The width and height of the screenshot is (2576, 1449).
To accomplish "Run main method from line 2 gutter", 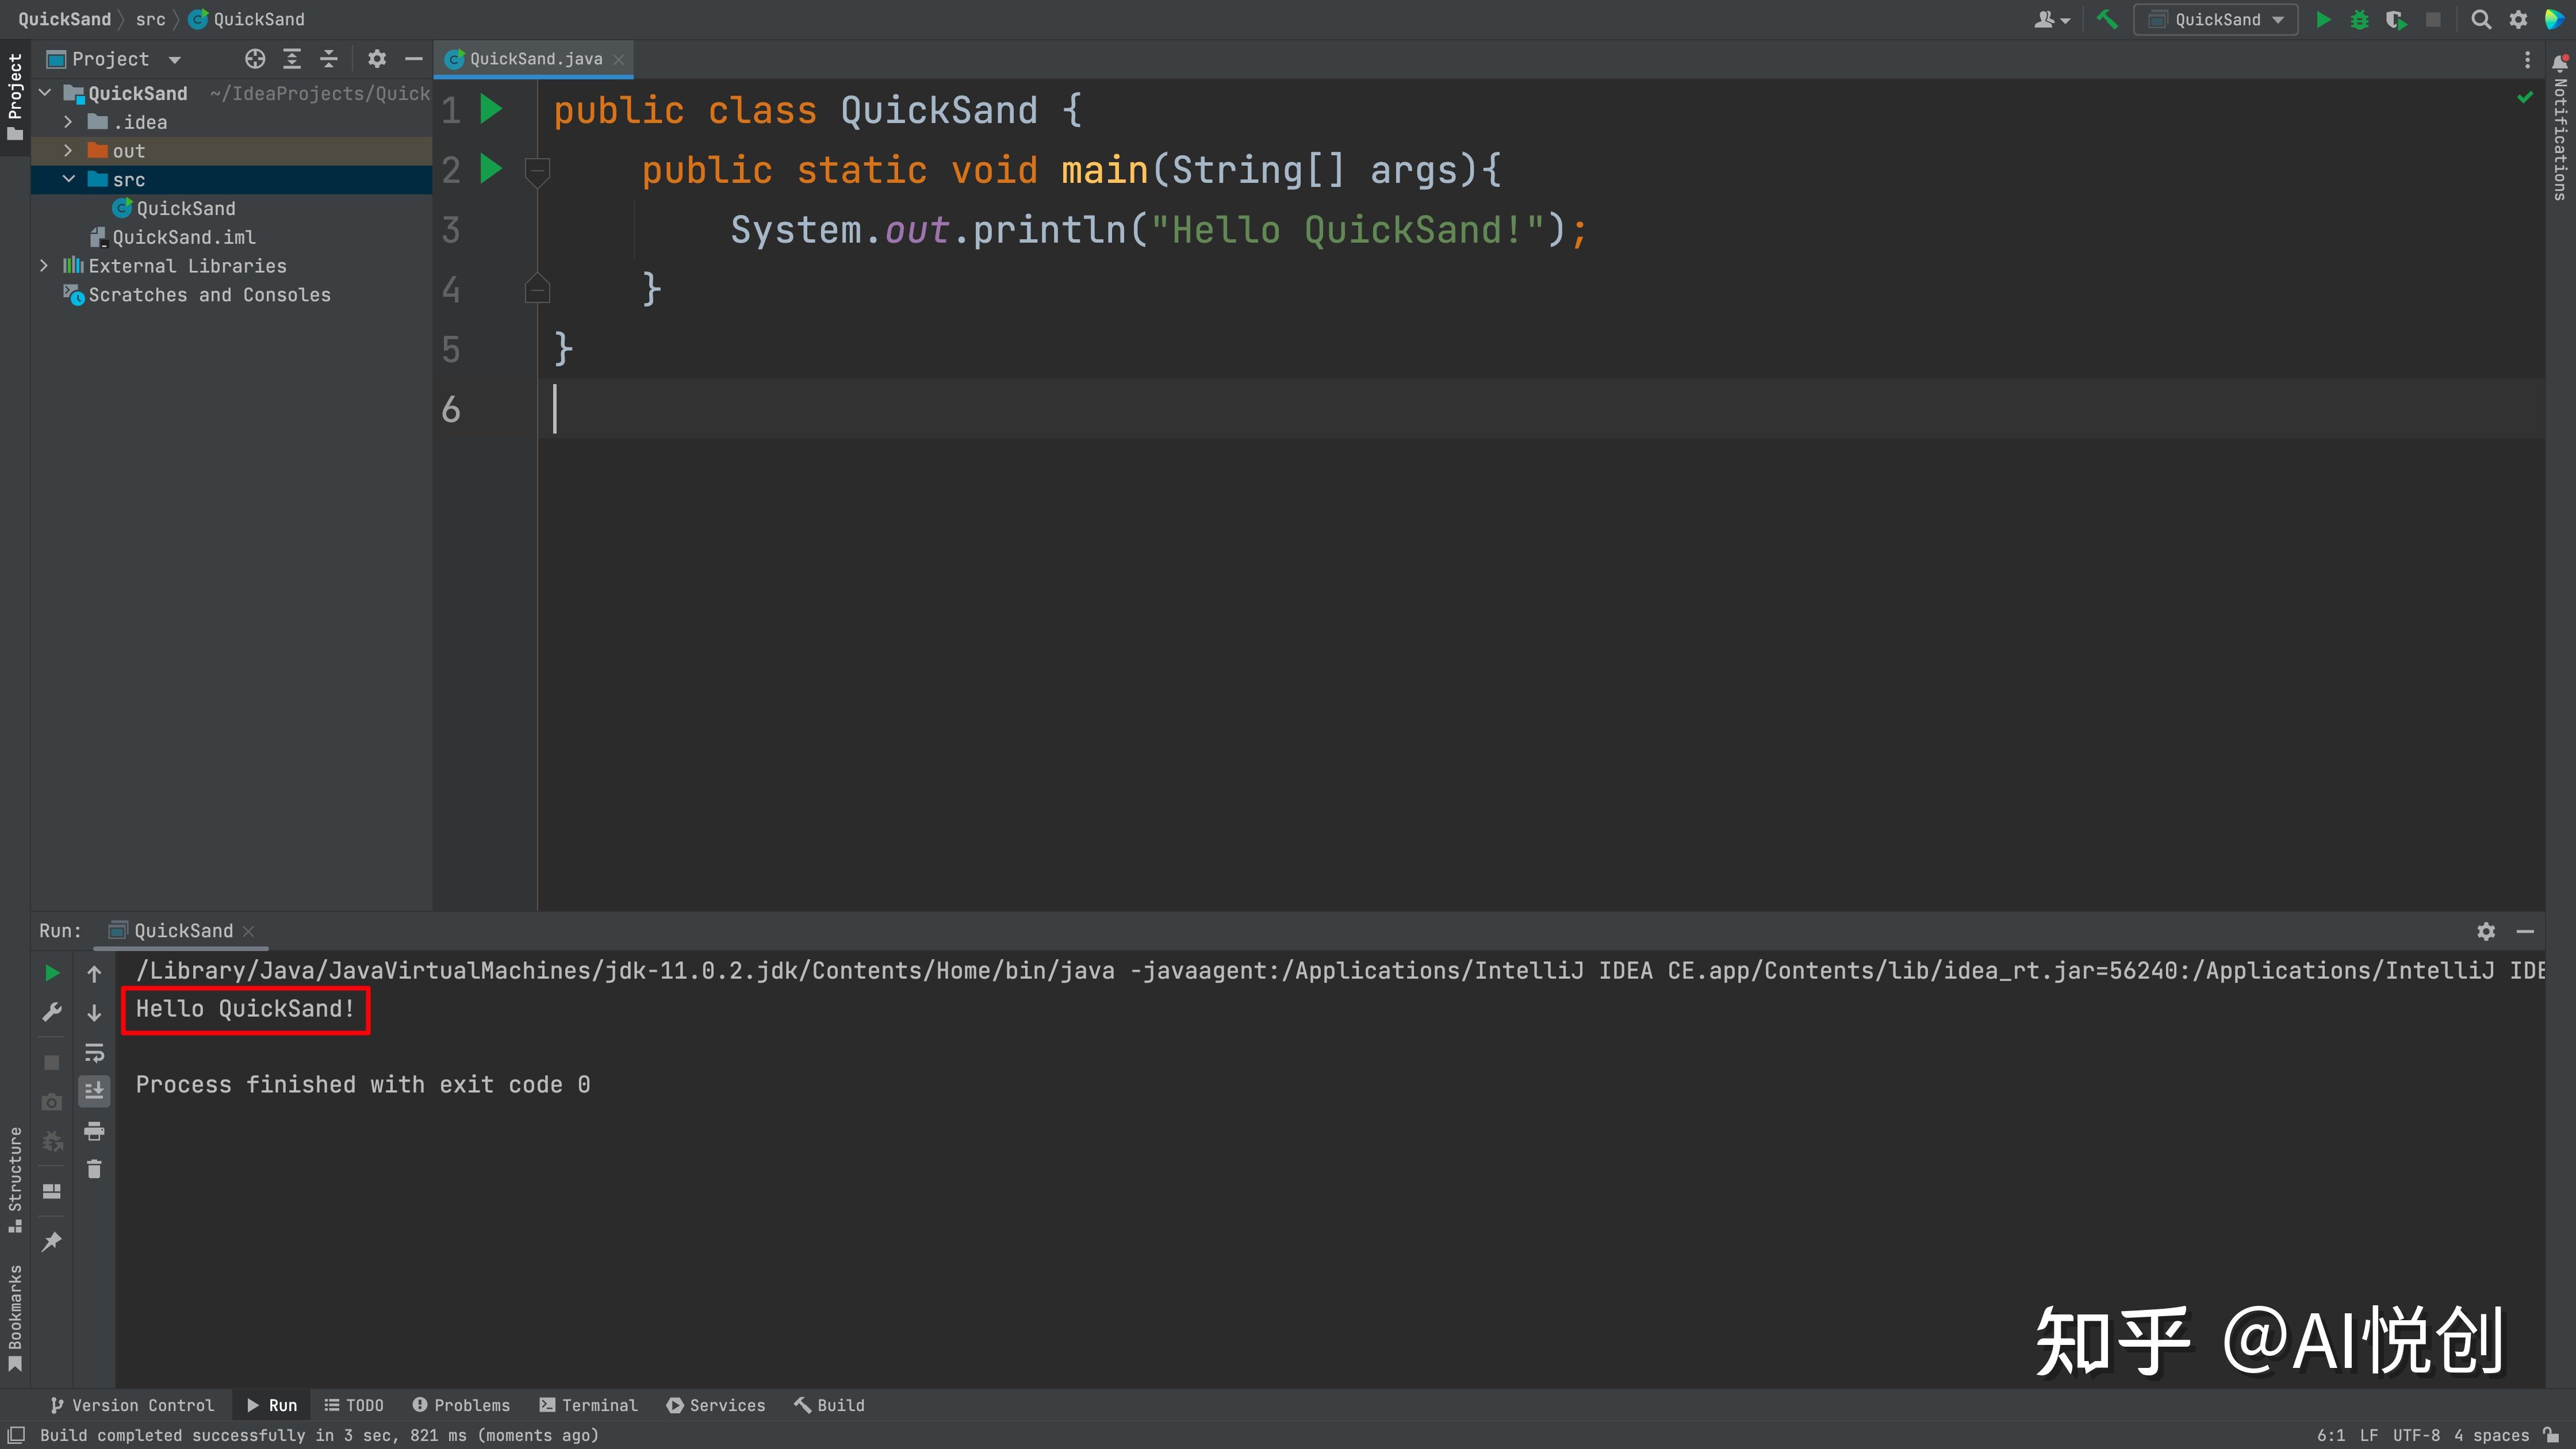I will [490, 169].
